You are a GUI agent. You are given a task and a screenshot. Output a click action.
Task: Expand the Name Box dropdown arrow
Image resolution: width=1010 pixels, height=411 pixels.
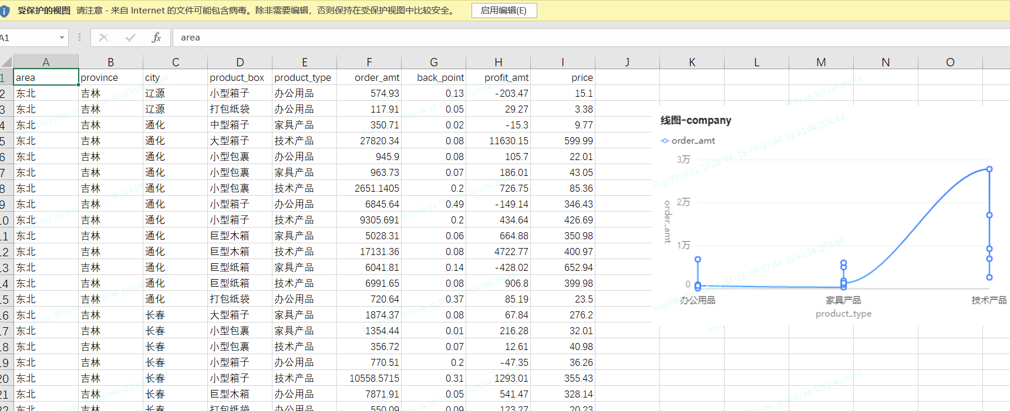coord(62,38)
